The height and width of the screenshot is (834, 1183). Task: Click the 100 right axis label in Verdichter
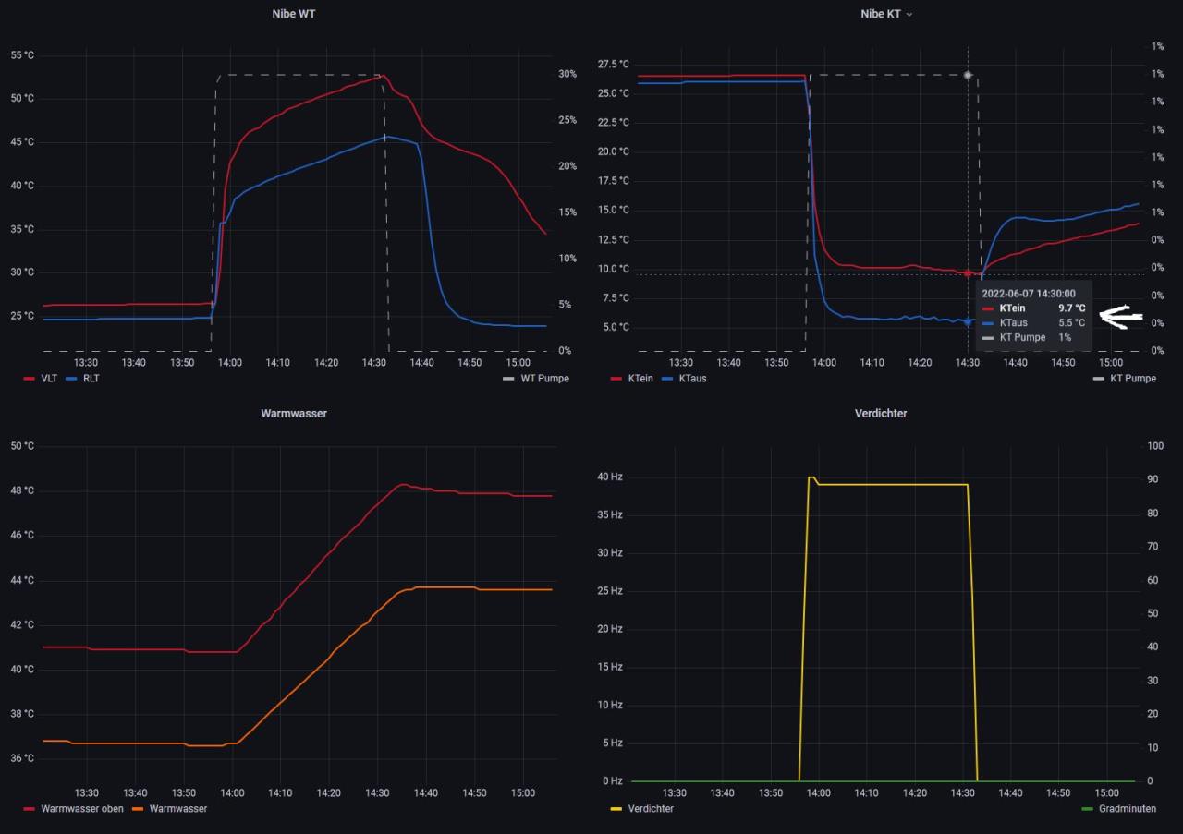tap(1155, 446)
